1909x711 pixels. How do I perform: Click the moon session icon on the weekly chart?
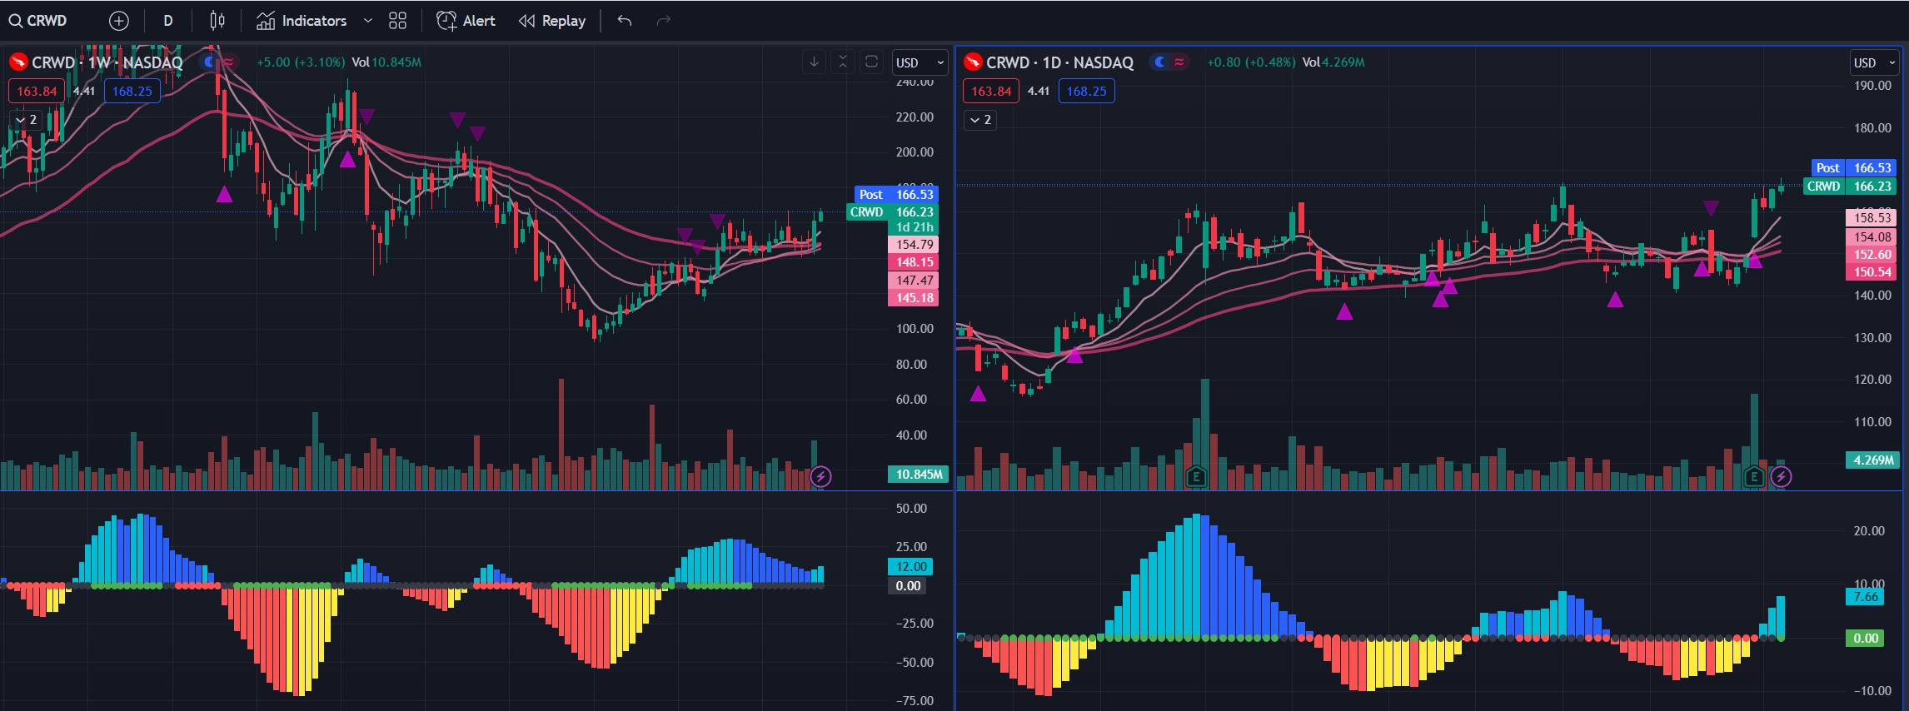click(x=210, y=62)
